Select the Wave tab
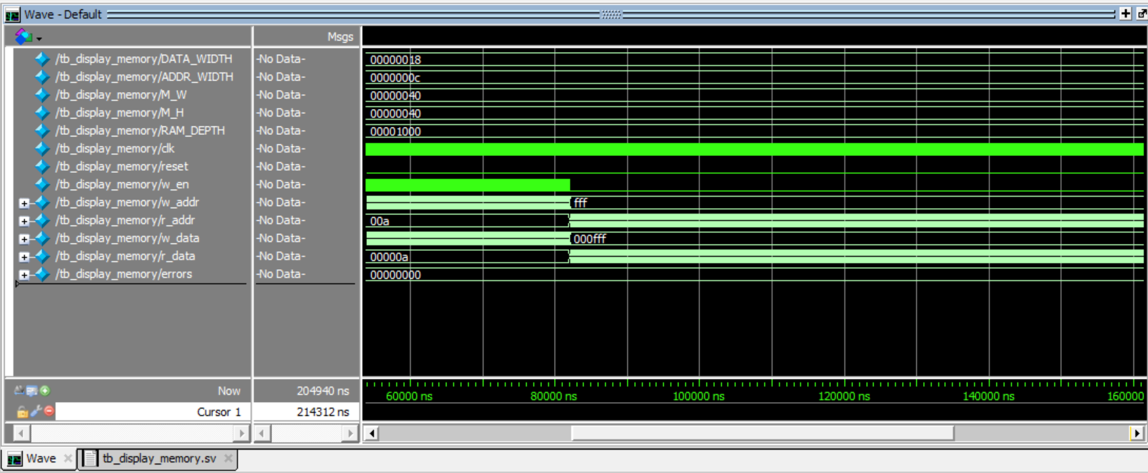 (x=40, y=458)
